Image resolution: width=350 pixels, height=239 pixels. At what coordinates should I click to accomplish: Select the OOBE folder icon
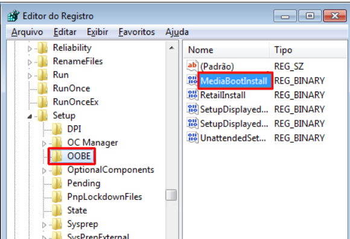pyautogui.click(x=57, y=156)
